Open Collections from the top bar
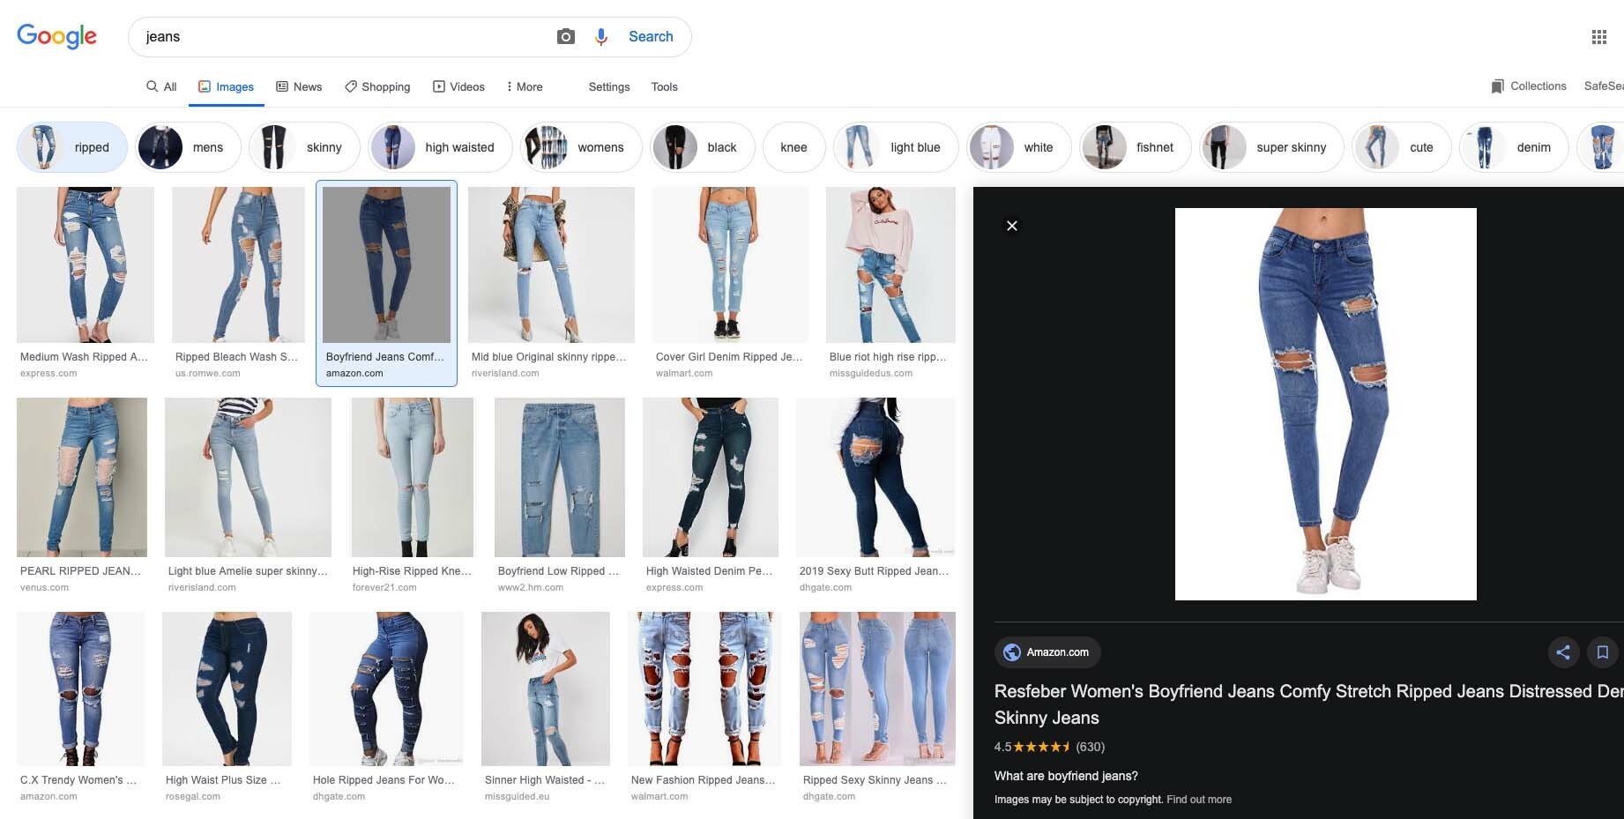This screenshot has width=1624, height=819. pyautogui.click(x=1528, y=86)
